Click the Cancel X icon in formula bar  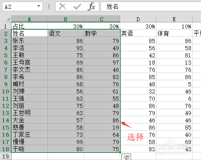click(x=63, y=6)
